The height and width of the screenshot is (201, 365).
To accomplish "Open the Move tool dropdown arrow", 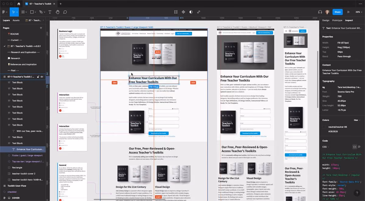I will click(17, 12).
